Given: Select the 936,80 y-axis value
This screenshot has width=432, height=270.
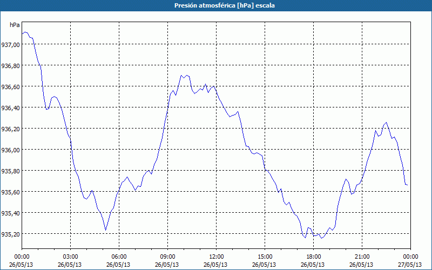Looking at the screenshot, I should coord(11,65).
